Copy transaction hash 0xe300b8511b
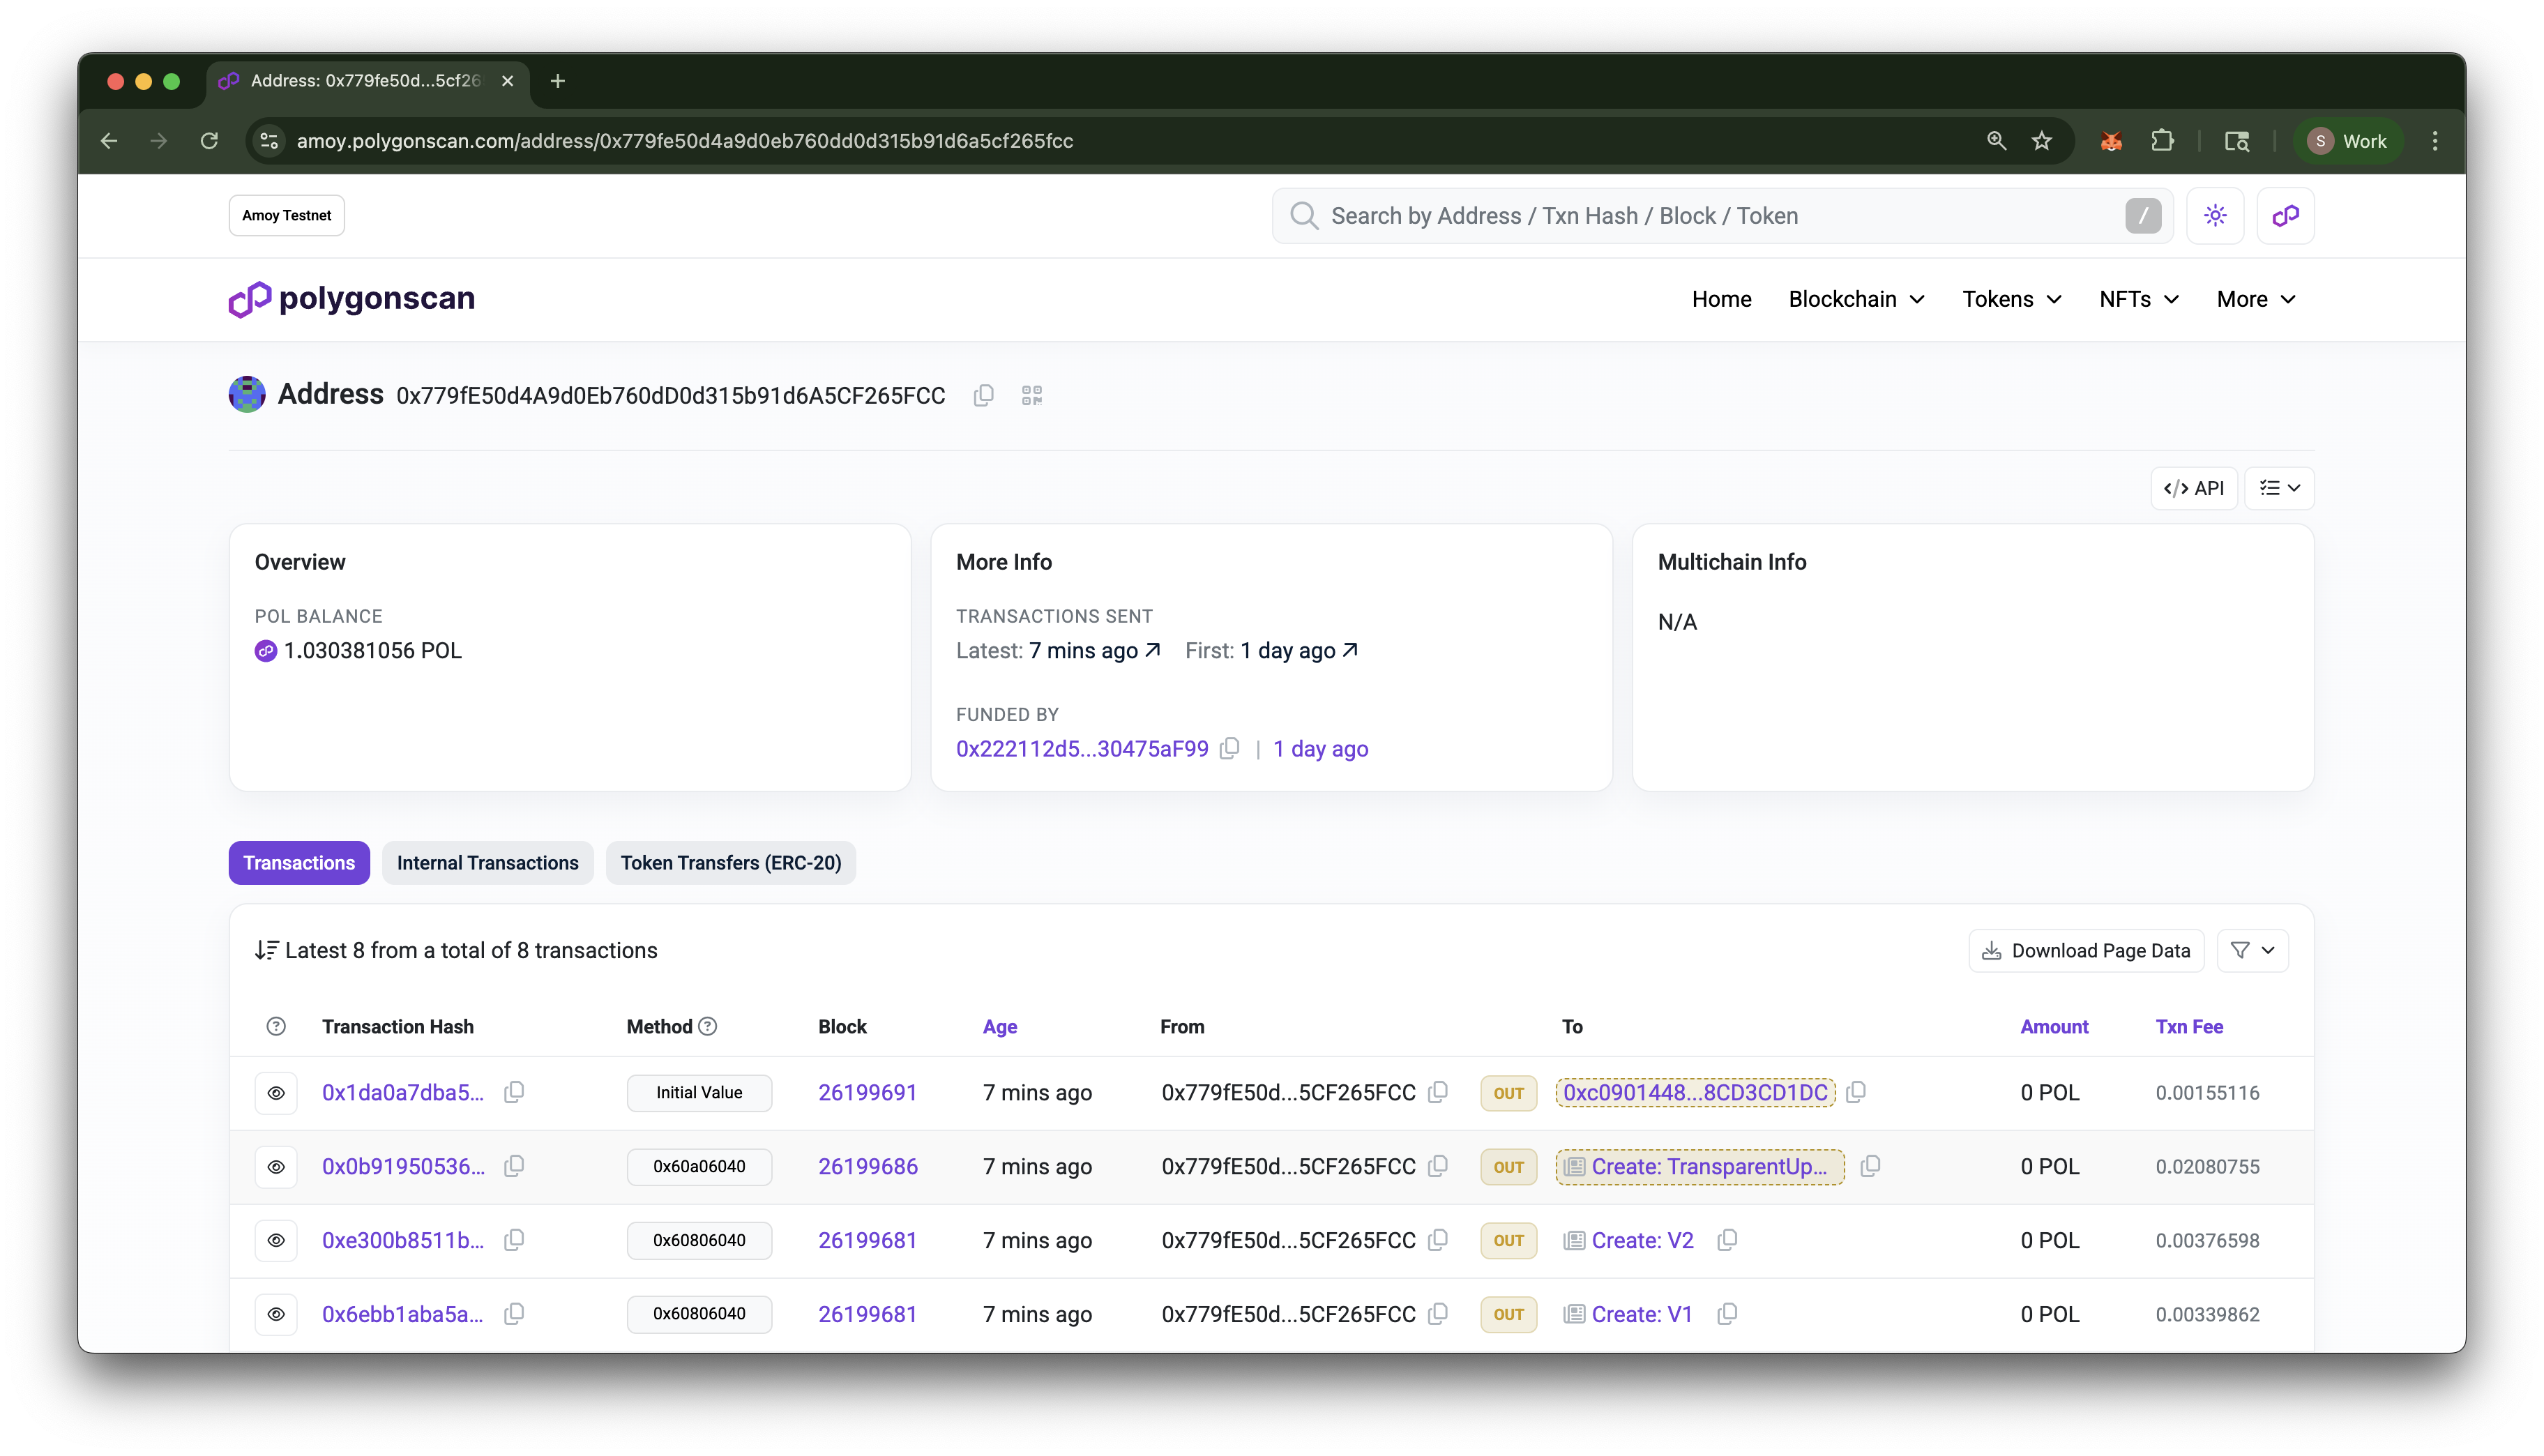 point(514,1240)
